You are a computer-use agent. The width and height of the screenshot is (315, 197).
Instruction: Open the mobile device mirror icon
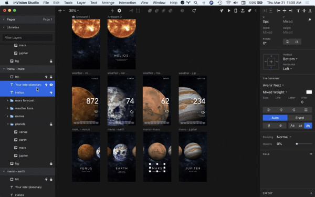[236, 11]
